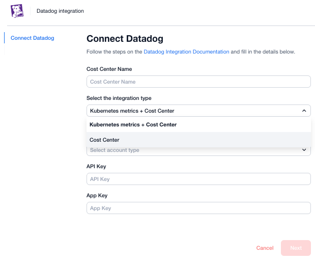
Task: Pick the Cost Center option from the list
Action: tap(104, 140)
